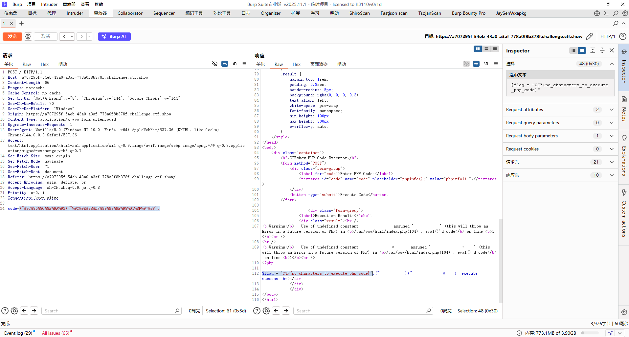Click Inspector collapse-all icon

pos(602,50)
